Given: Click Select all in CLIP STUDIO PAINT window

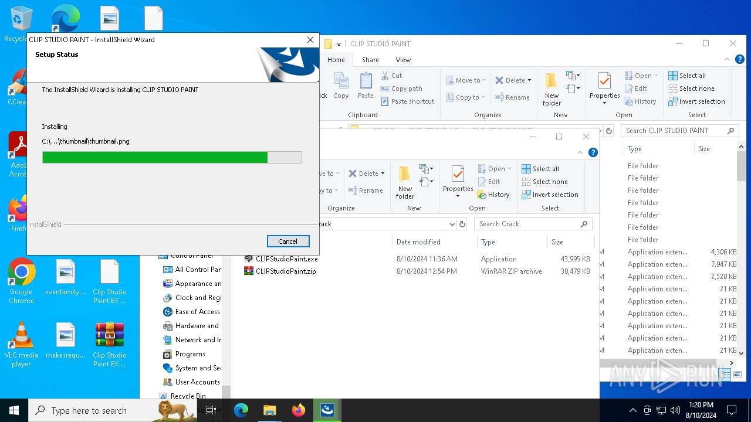Looking at the screenshot, I should (687, 76).
